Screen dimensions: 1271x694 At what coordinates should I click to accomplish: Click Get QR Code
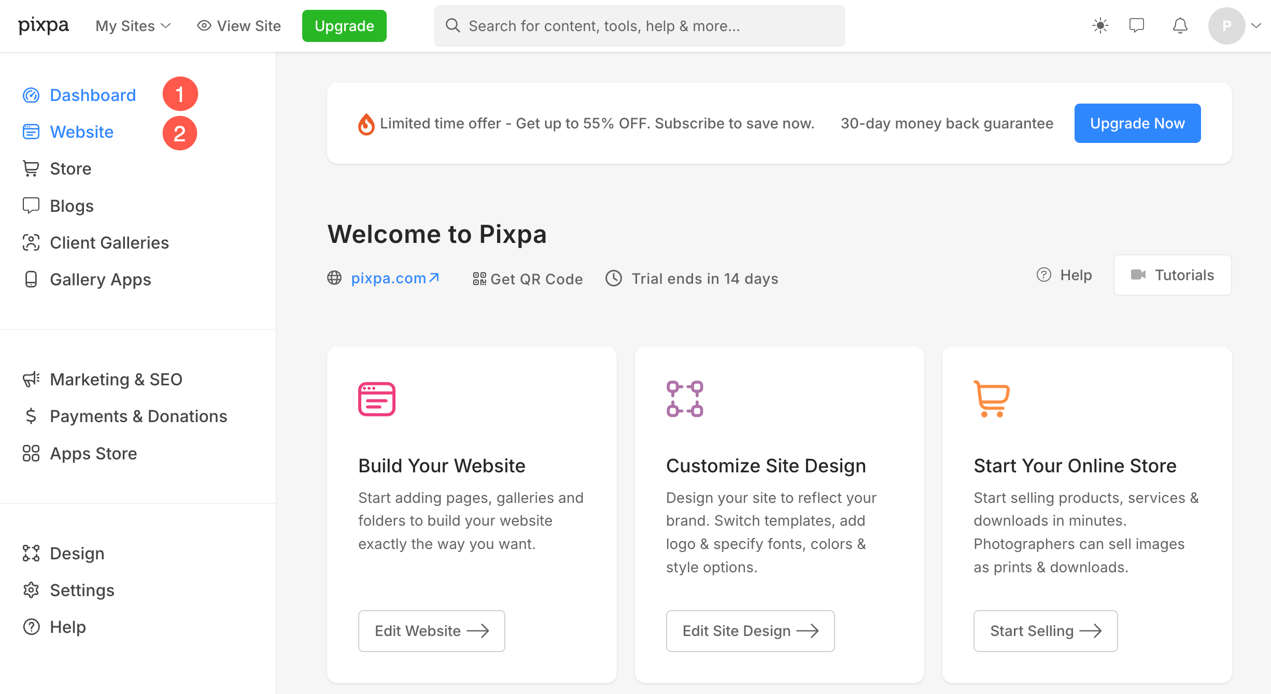click(x=528, y=279)
